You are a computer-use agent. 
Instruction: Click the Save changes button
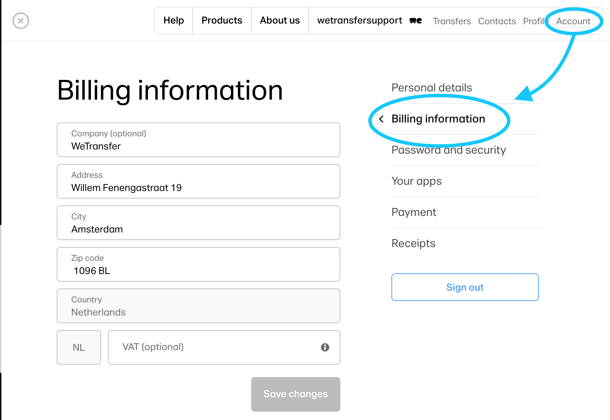296,394
